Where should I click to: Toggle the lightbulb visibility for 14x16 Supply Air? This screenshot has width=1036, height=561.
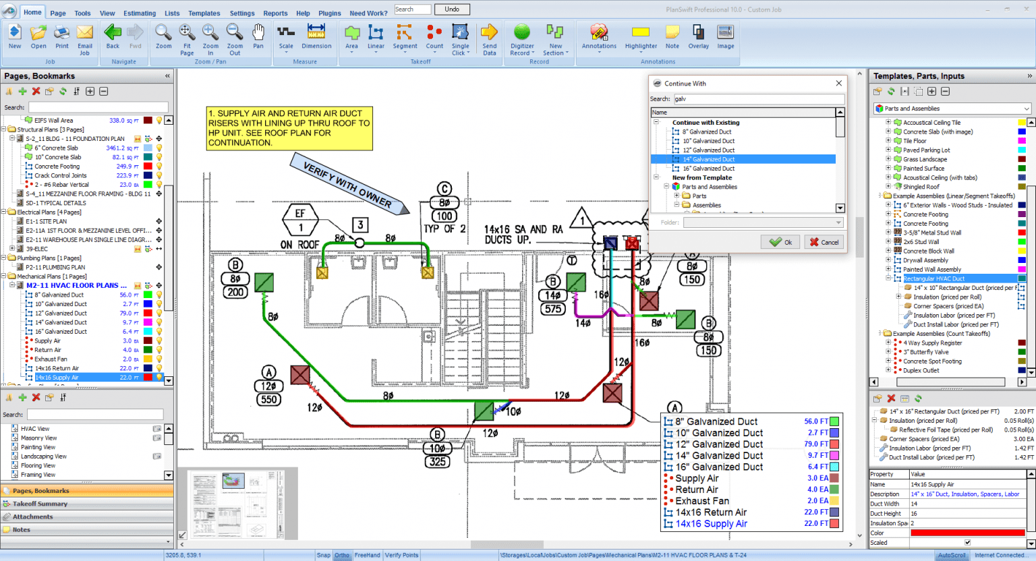click(158, 378)
